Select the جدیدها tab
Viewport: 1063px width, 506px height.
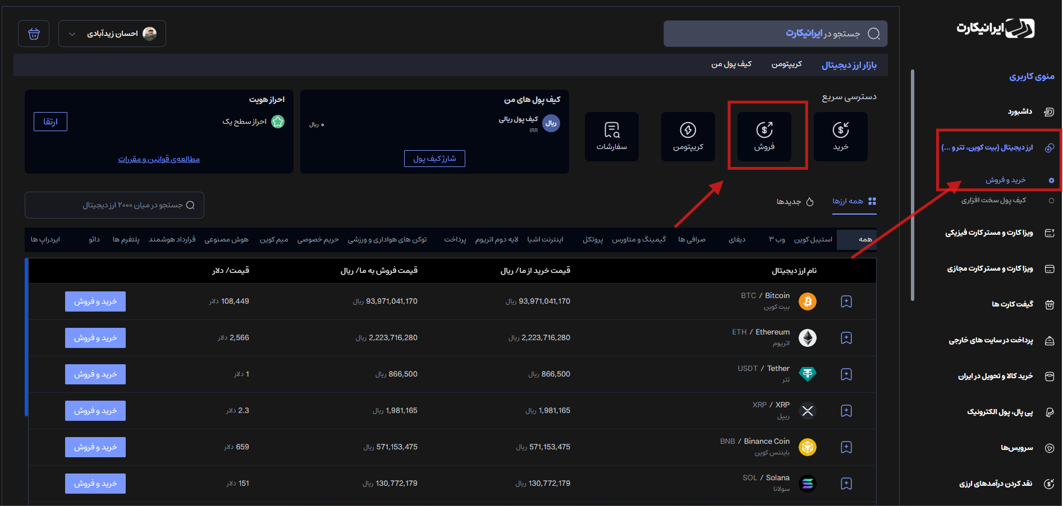click(x=795, y=202)
